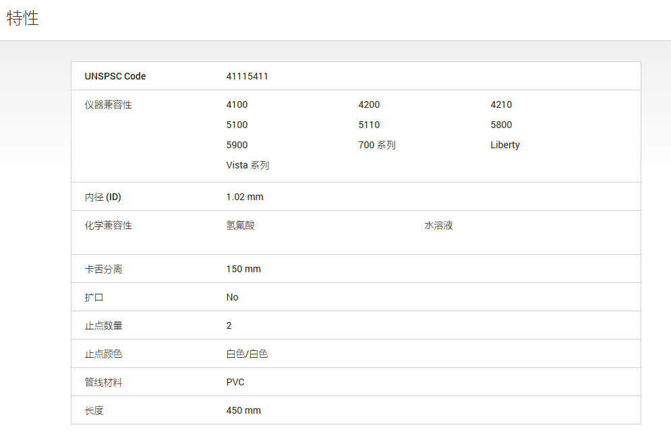Click instrument model 4200
This screenshot has height=446, width=671.
(x=369, y=105)
